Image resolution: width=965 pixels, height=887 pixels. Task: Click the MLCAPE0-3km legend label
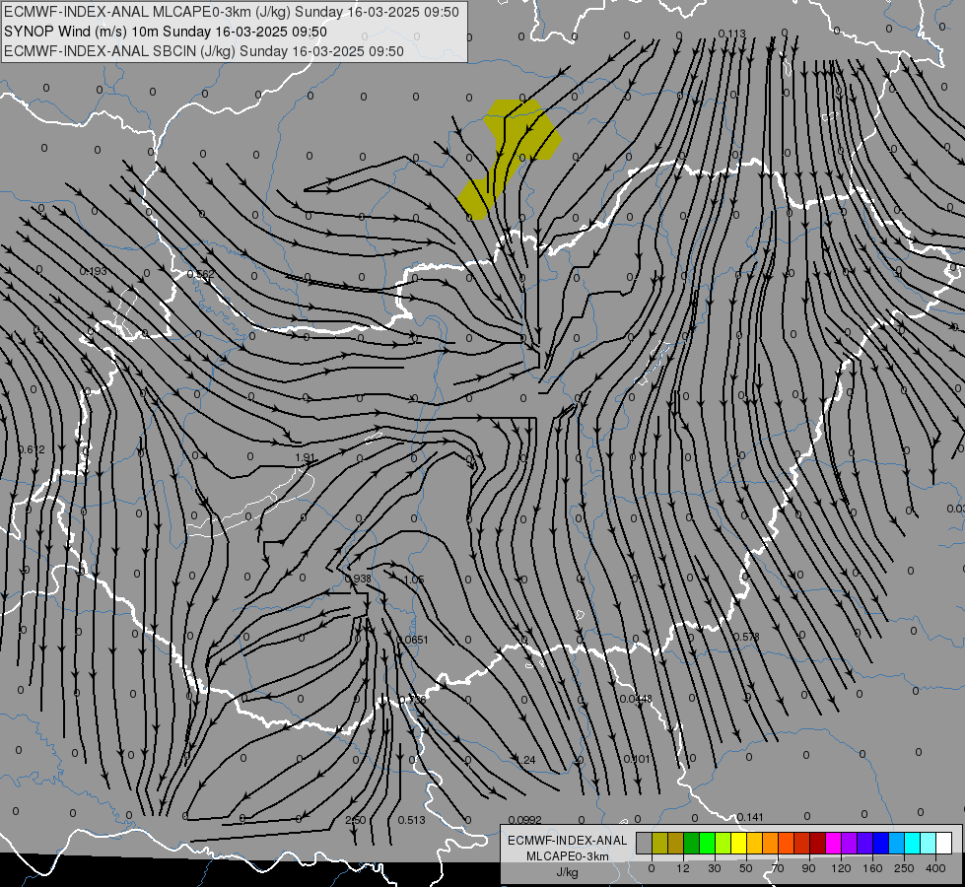click(568, 856)
